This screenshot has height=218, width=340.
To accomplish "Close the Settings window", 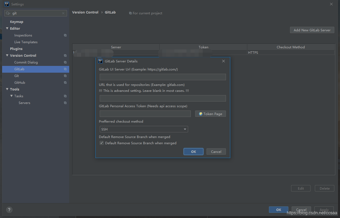I will (x=331, y=4).
